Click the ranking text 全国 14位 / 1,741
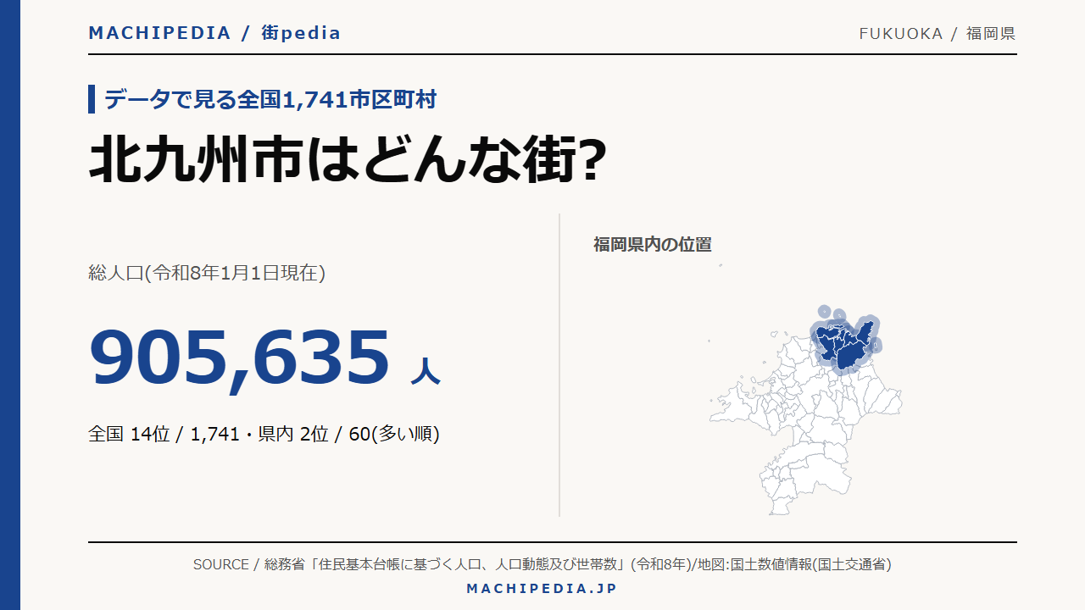This screenshot has width=1085, height=610. [164, 434]
